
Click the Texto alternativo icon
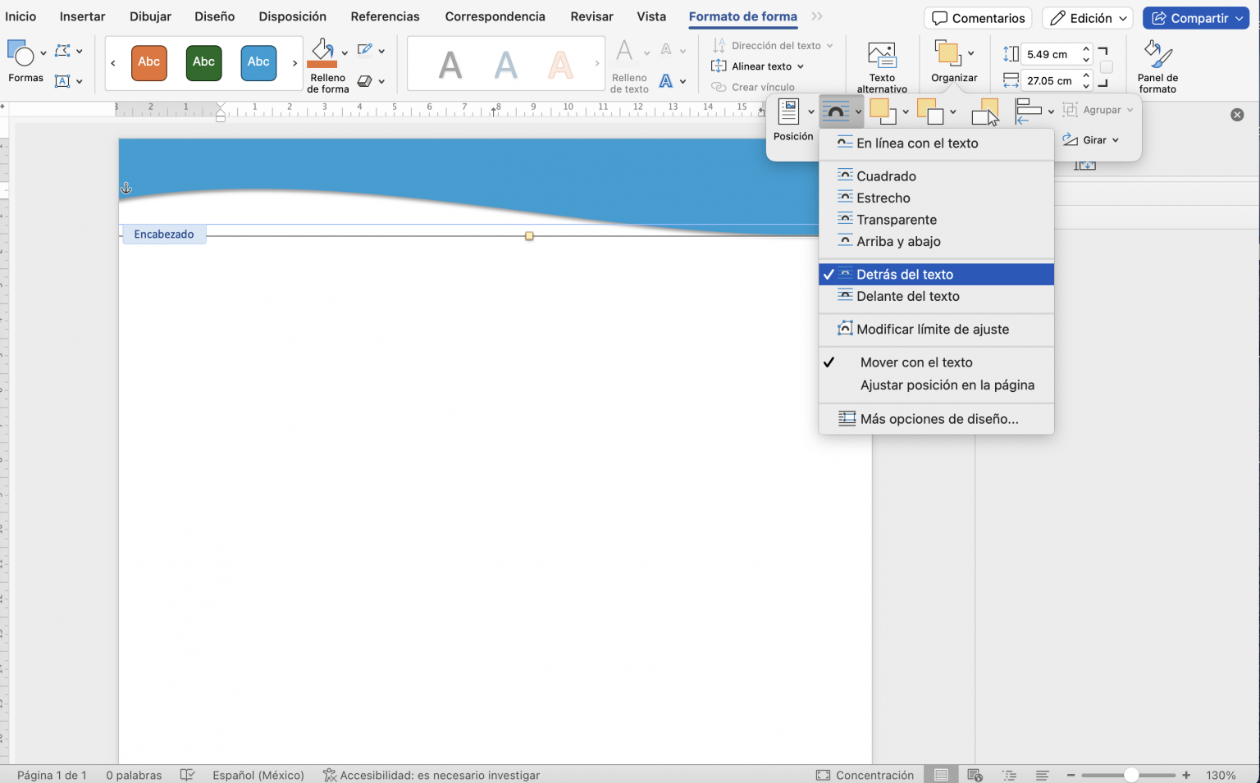(881, 53)
